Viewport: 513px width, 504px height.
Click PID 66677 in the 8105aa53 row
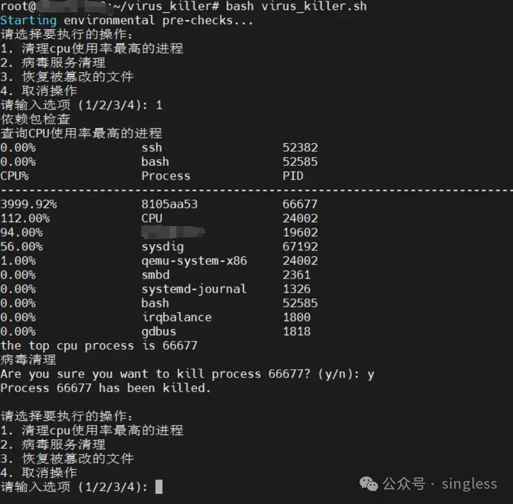click(x=300, y=204)
